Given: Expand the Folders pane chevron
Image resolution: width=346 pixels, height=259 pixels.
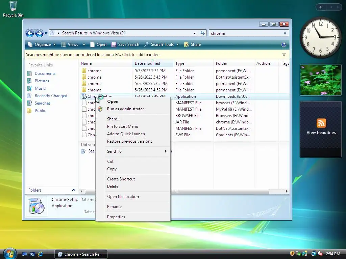Looking at the screenshot, I should point(74,190).
